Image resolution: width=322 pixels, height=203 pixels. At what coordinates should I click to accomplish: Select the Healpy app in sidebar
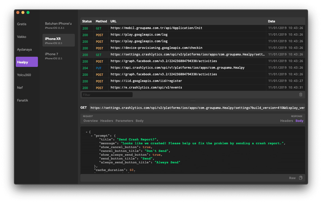coord(27,62)
